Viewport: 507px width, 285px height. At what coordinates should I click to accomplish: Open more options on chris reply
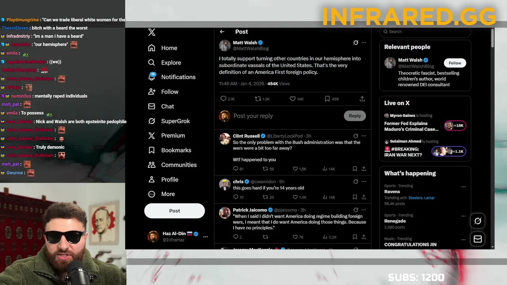pyautogui.click(x=364, y=181)
